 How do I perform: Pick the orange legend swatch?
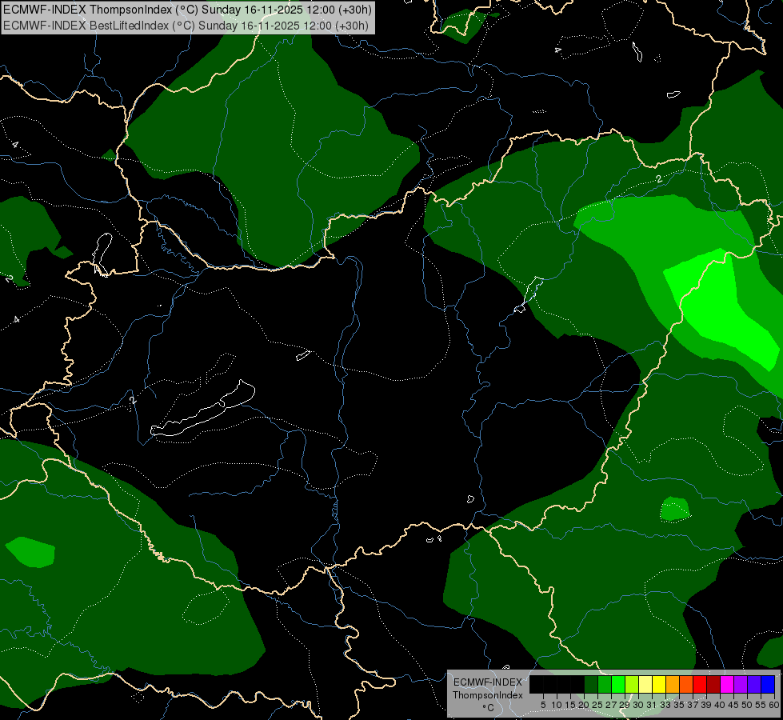point(673,684)
